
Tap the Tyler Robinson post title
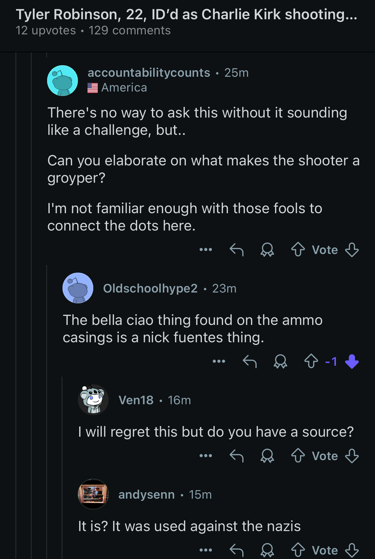(x=186, y=14)
